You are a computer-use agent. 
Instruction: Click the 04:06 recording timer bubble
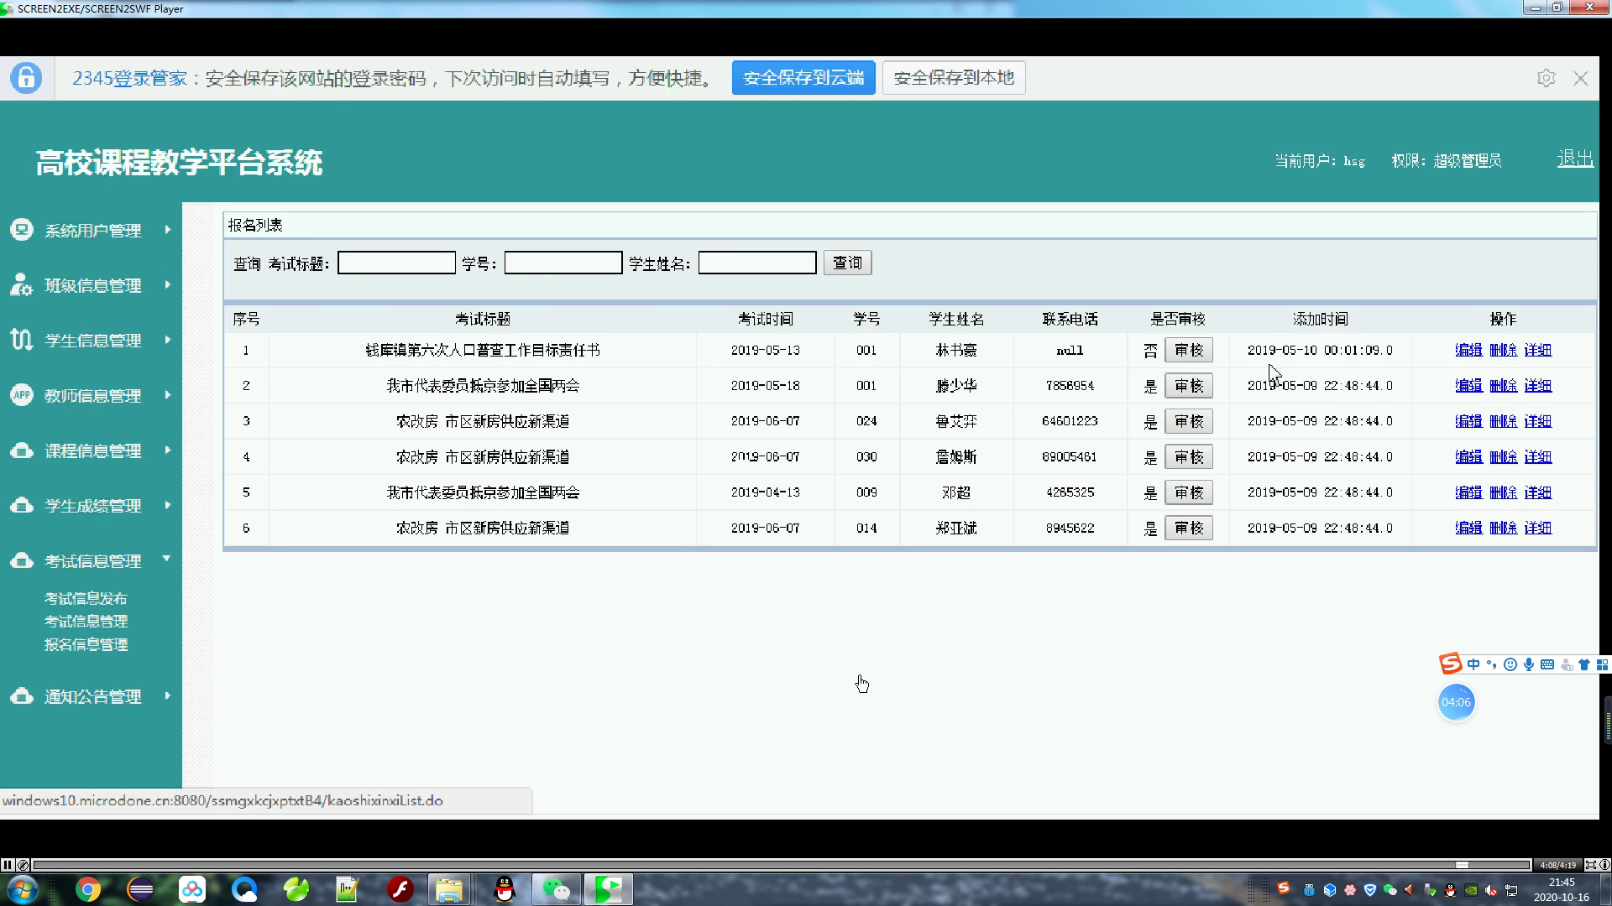tap(1456, 702)
